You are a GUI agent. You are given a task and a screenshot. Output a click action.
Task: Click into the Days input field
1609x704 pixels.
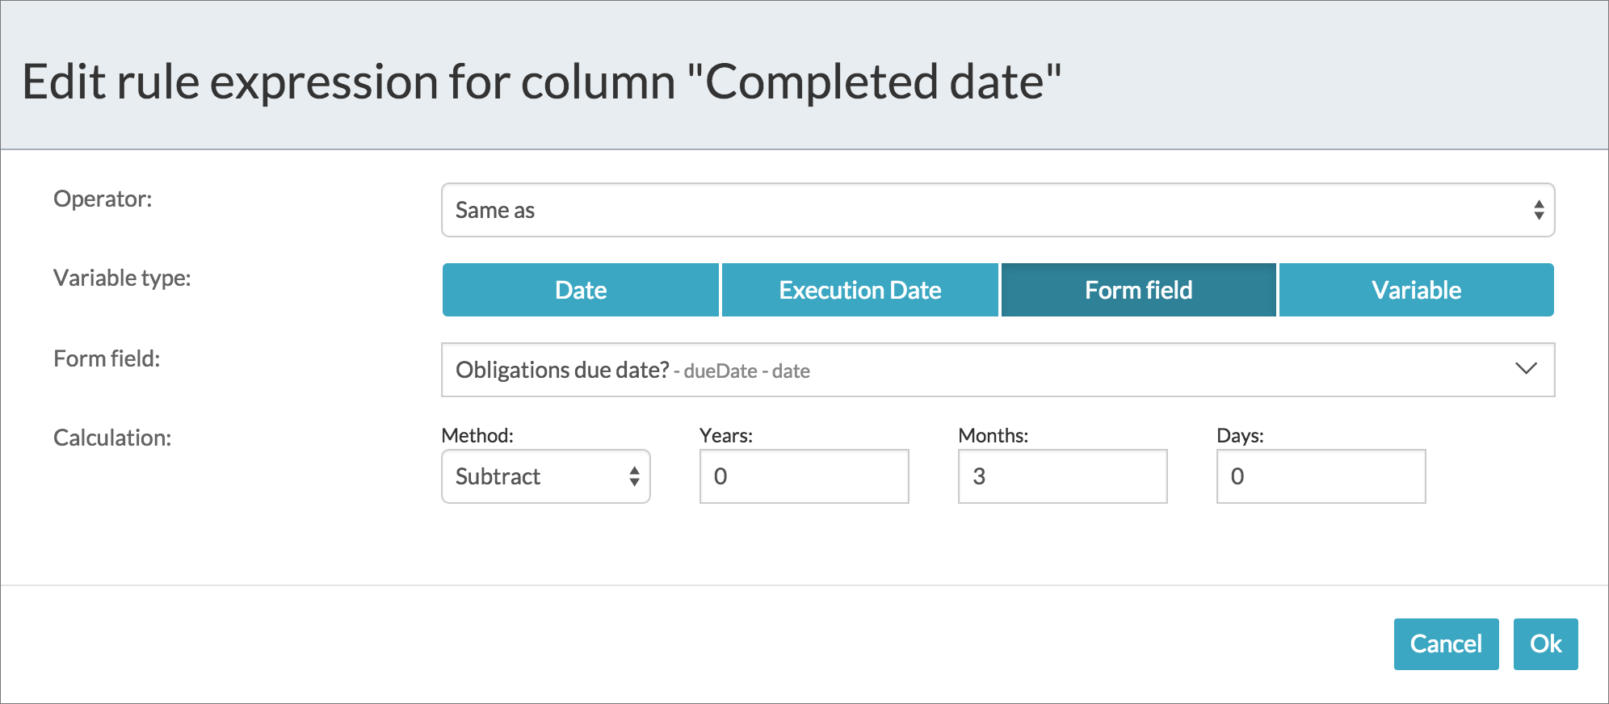click(x=1321, y=476)
